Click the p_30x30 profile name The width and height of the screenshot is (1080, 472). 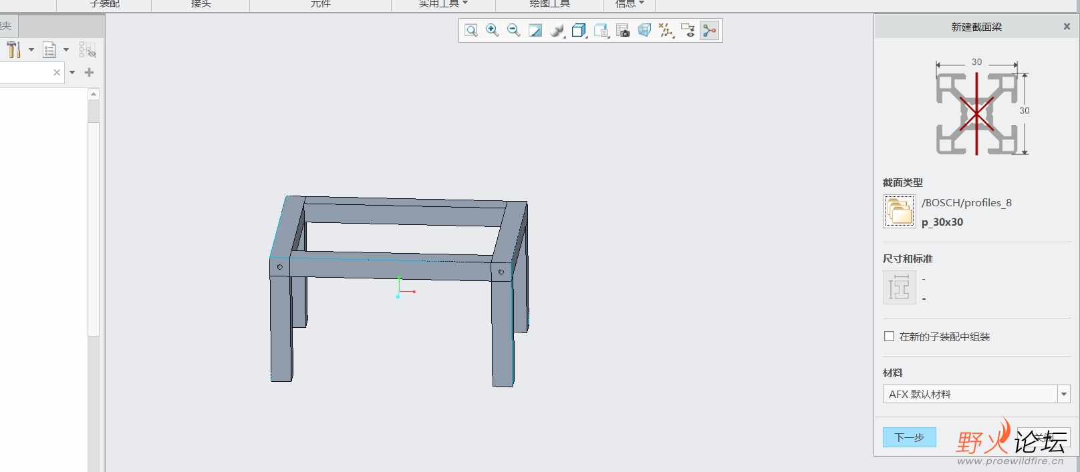click(942, 222)
